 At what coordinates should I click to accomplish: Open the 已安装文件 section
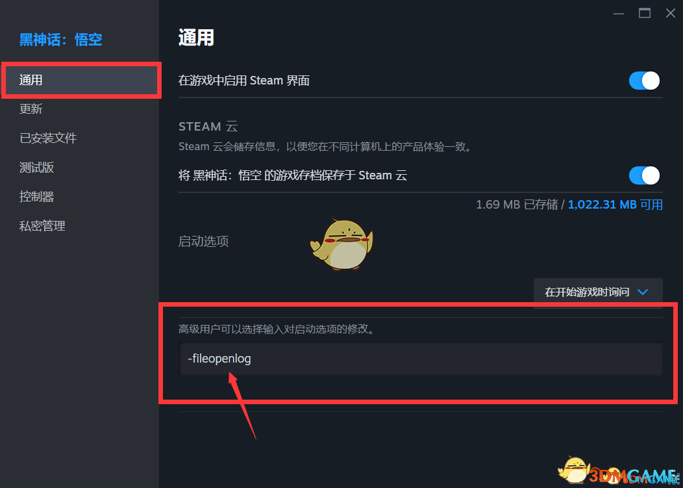[48, 138]
